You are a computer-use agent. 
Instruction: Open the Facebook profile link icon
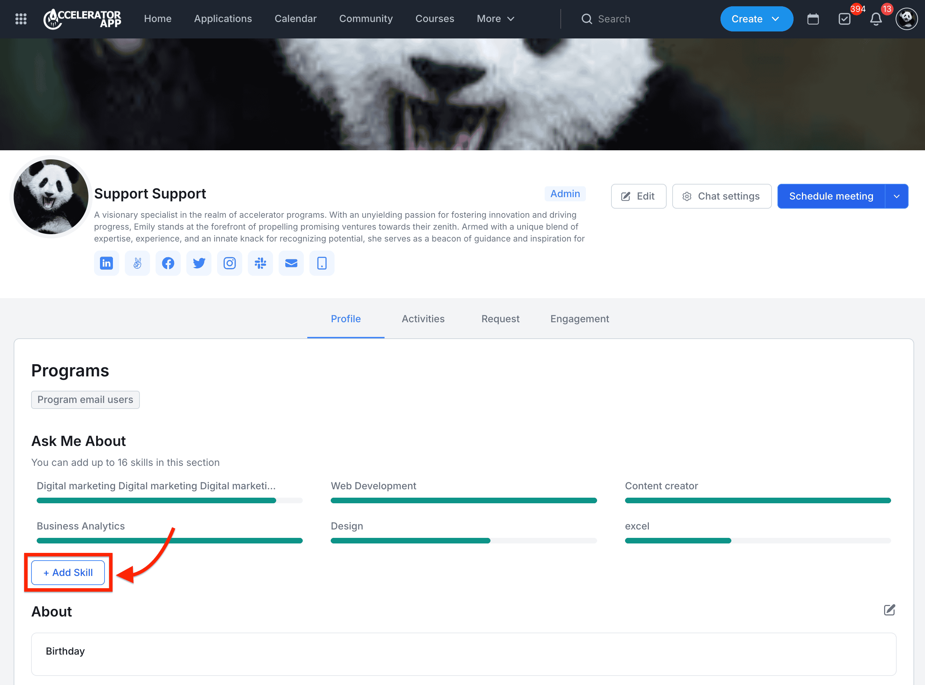point(168,263)
